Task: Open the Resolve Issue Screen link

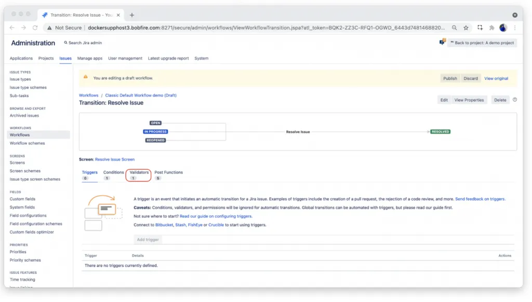Action: pos(115,159)
